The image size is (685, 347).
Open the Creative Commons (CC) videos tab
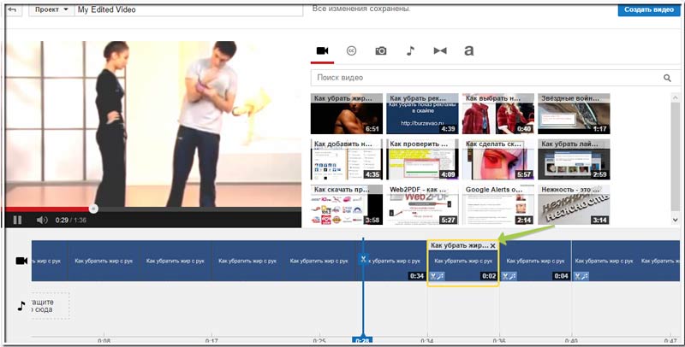click(x=351, y=51)
